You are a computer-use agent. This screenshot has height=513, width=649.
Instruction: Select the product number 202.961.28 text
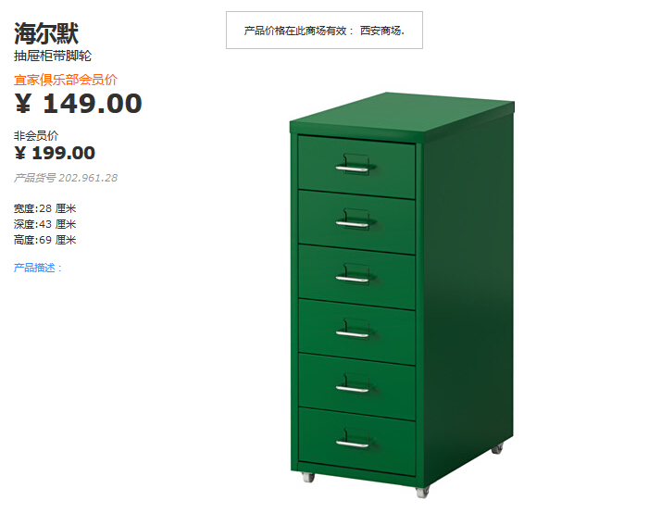88,178
